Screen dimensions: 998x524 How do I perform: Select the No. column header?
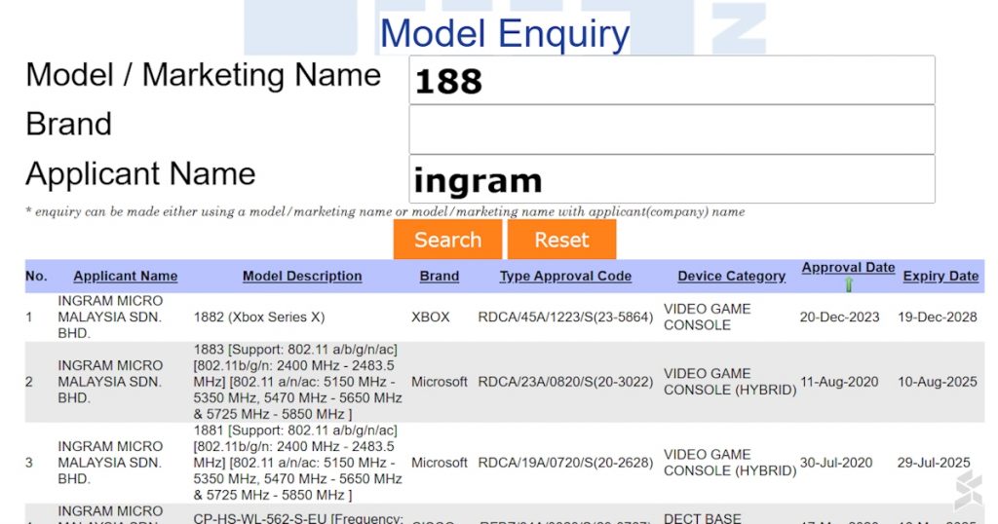pyautogui.click(x=36, y=276)
